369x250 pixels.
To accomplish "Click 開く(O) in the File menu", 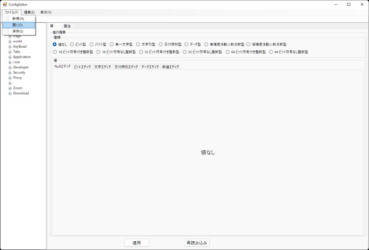I will 18,25.
